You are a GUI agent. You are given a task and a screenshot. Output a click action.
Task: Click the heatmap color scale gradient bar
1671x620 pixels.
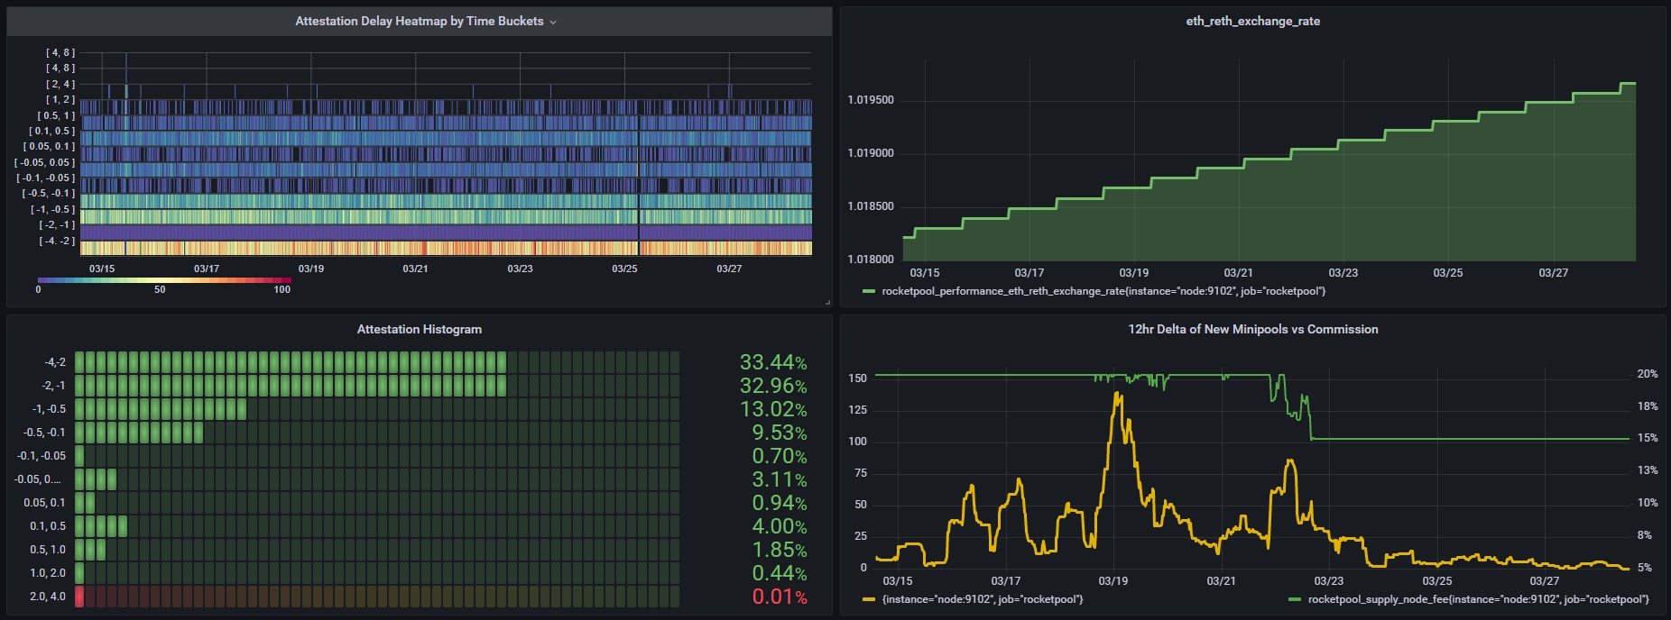(163, 279)
